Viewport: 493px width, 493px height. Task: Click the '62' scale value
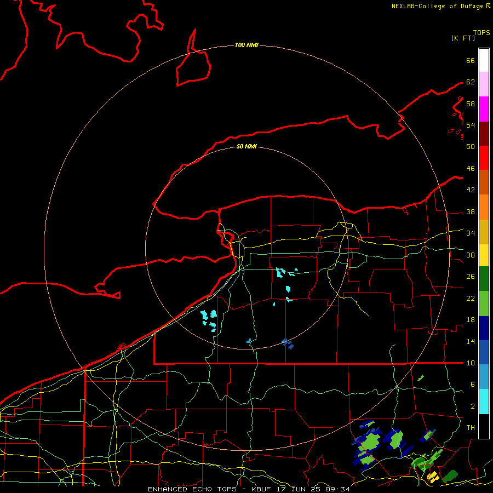(x=471, y=82)
